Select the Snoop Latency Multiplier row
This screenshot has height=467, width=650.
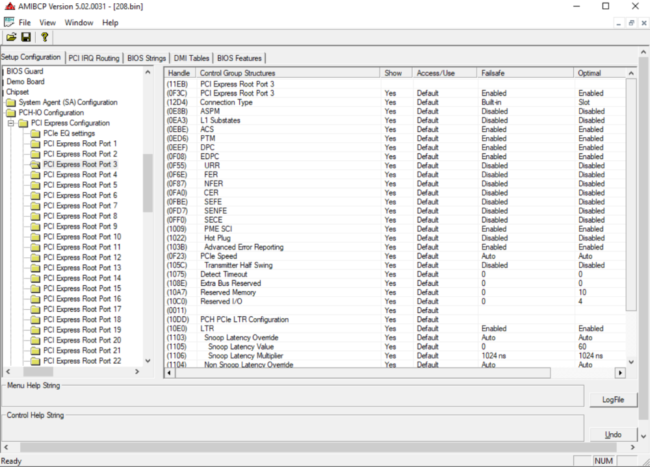pyautogui.click(x=395, y=355)
